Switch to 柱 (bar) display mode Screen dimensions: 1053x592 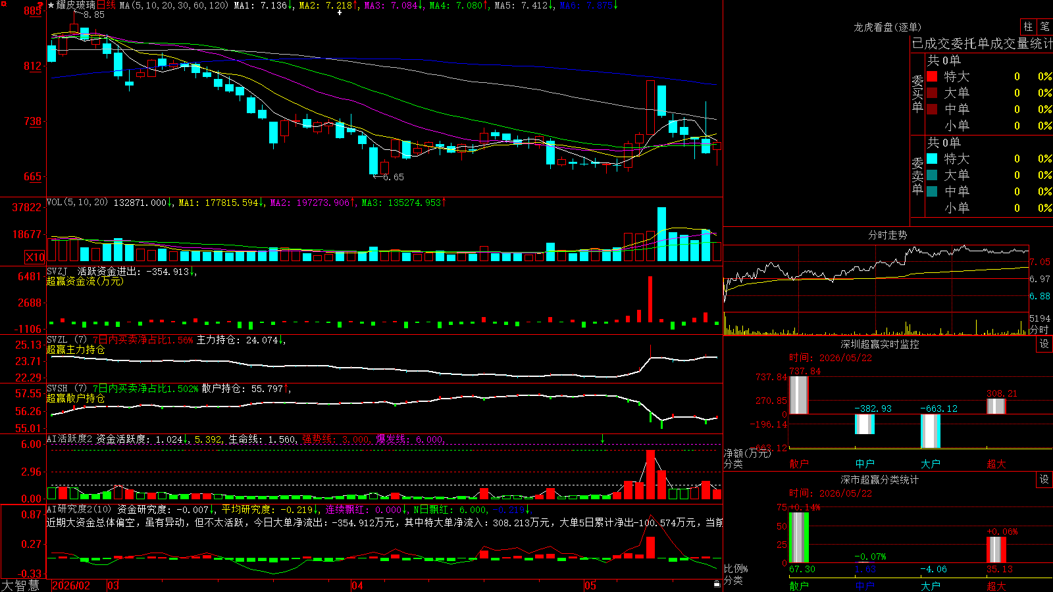coord(1028,26)
